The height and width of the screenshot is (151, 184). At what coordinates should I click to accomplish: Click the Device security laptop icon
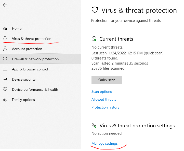pos(5,79)
